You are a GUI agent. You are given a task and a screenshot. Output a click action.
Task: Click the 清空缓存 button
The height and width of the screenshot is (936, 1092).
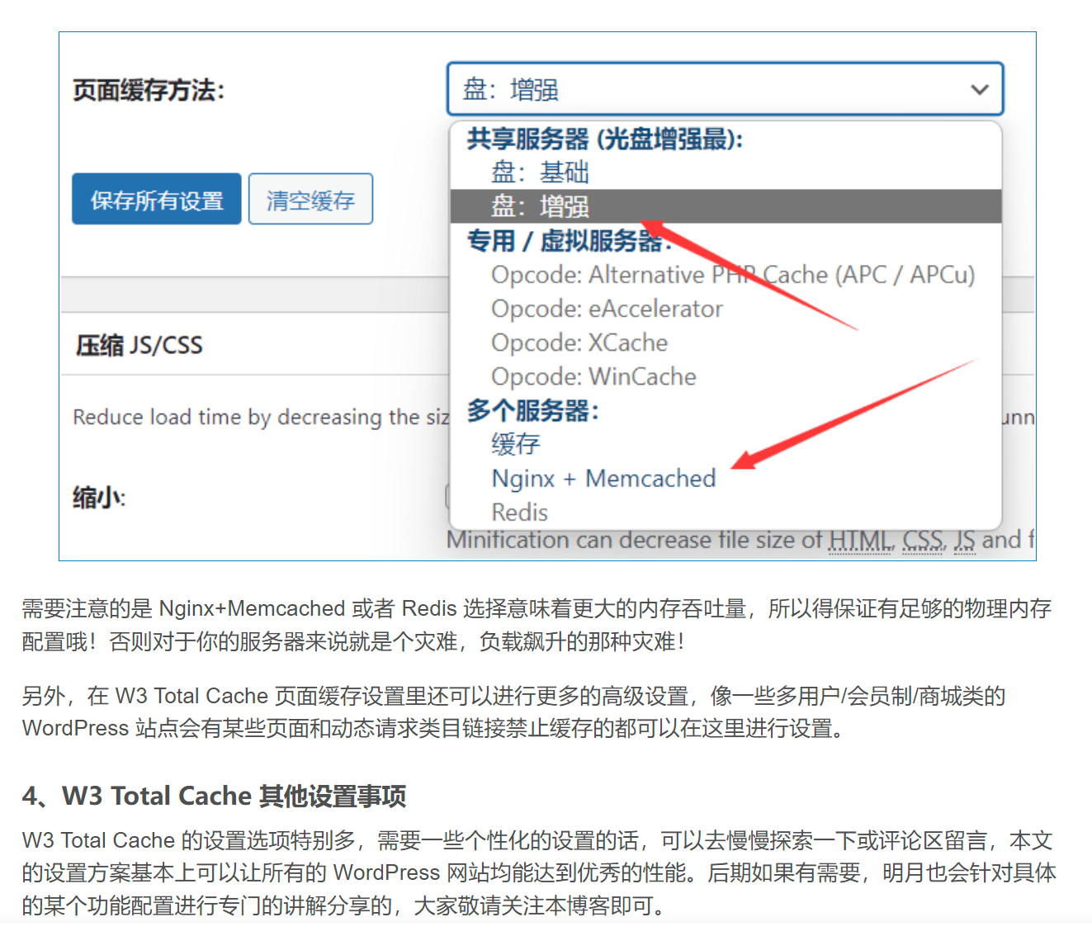pos(310,199)
